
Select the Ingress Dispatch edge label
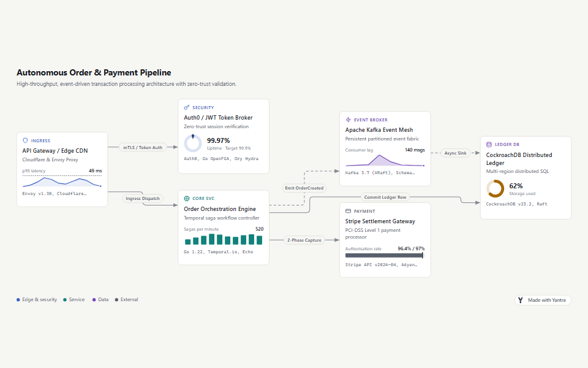143,198
